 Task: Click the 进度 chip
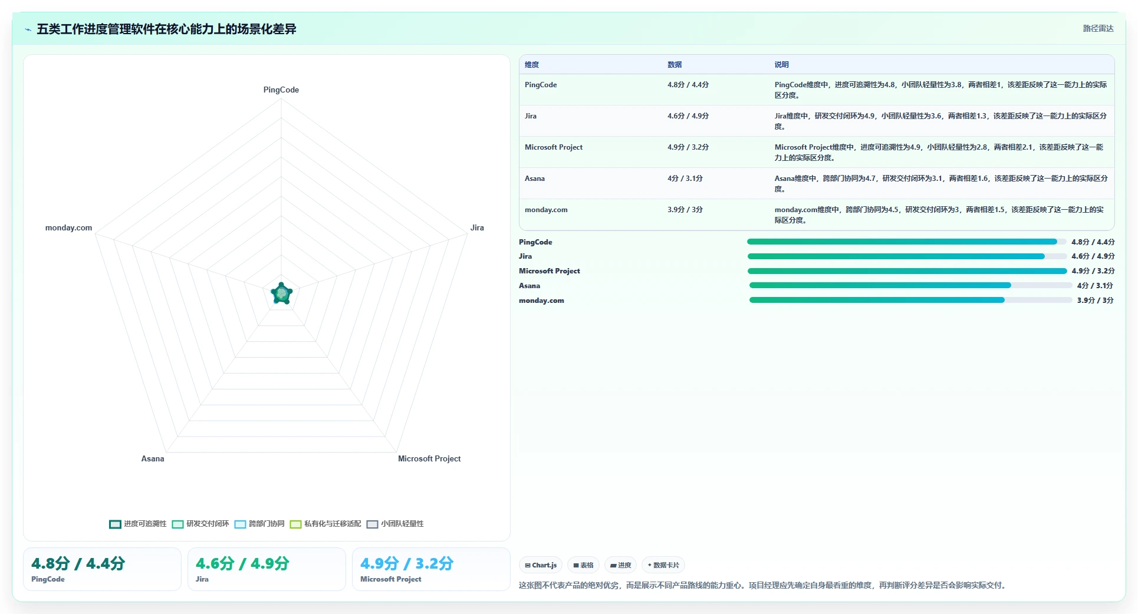pos(620,565)
